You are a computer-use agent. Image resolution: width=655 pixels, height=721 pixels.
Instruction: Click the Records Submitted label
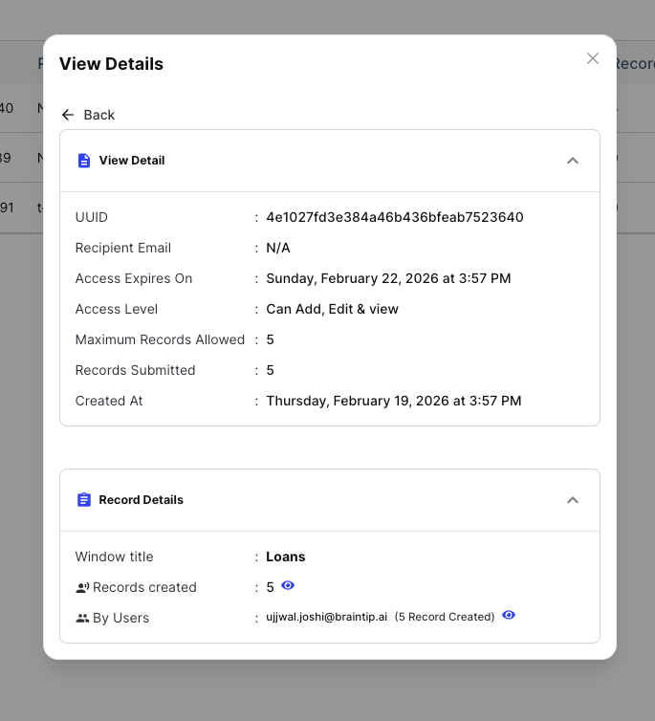[x=135, y=370]
